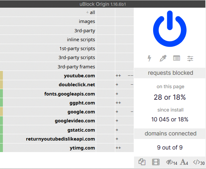Click the uBlock Origin 1.16.6b1 title
The width and height of the screenshot is (206, 169).
point(103,4)
